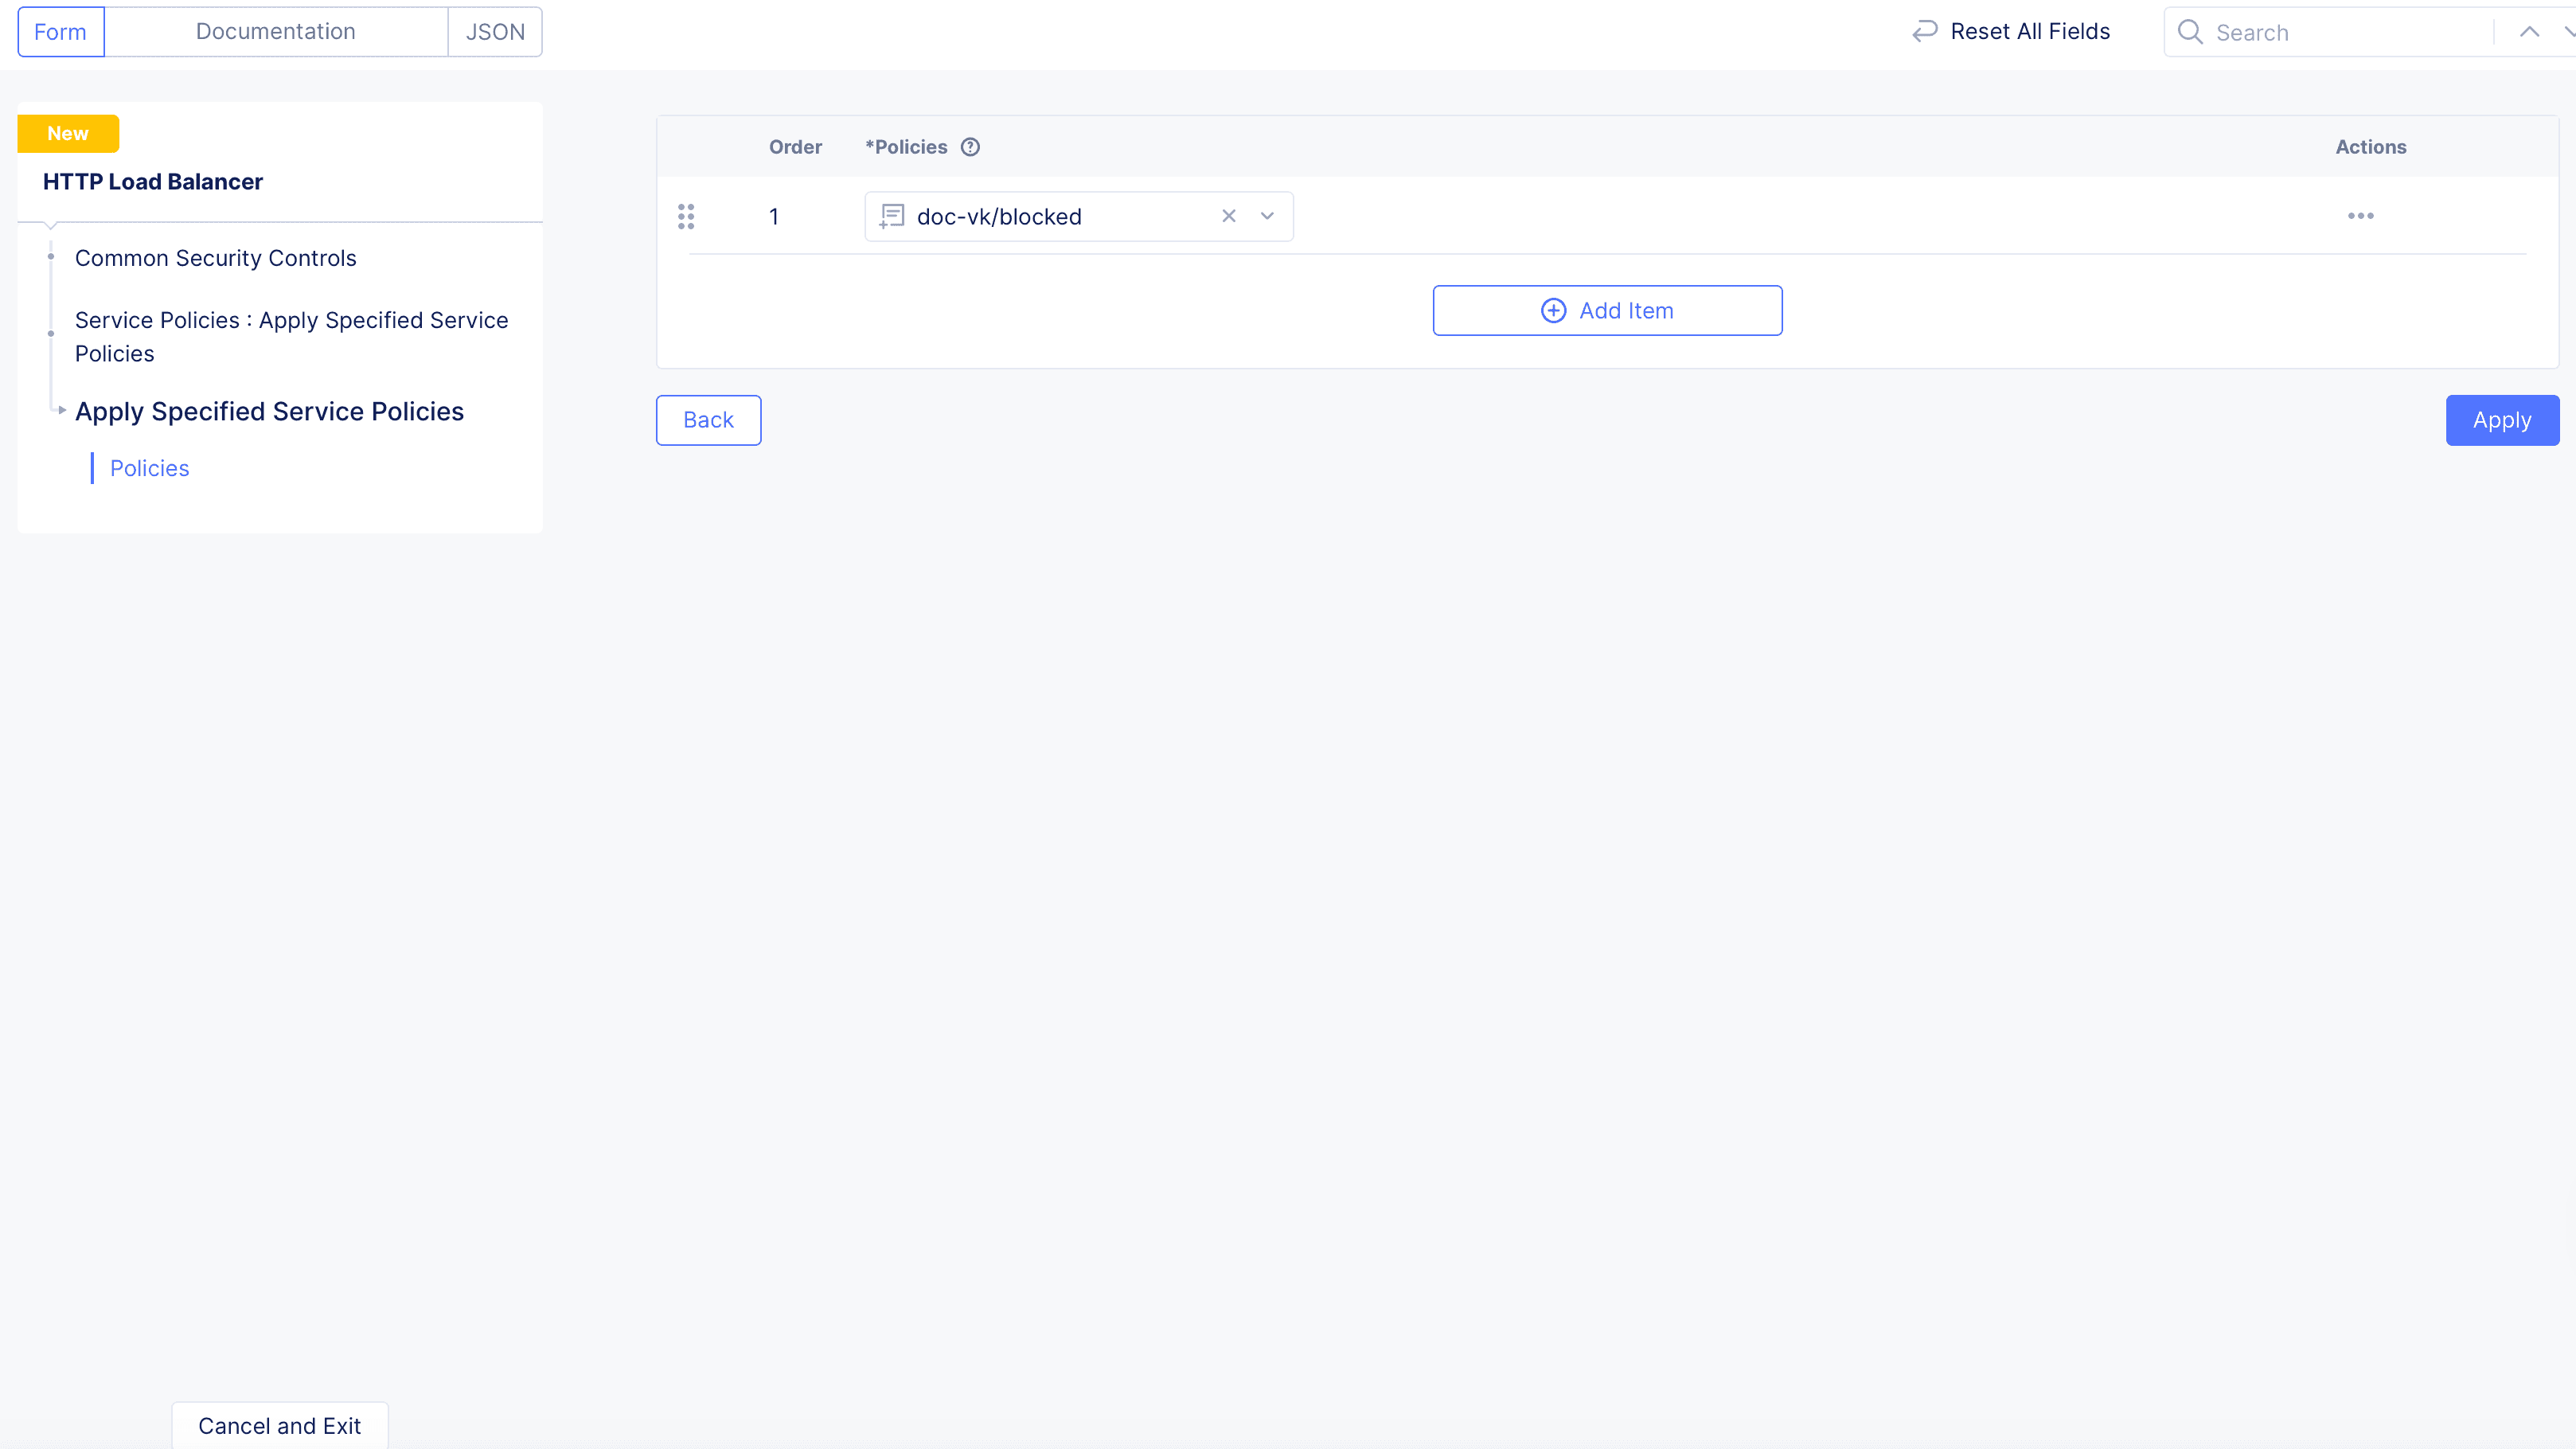2576x1449 pixels.
Task: Click the help question mark icon next to Policies
Action: [970, 146]
